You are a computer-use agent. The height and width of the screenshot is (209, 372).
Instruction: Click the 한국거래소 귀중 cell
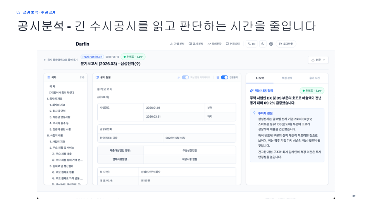click(130, 138)
